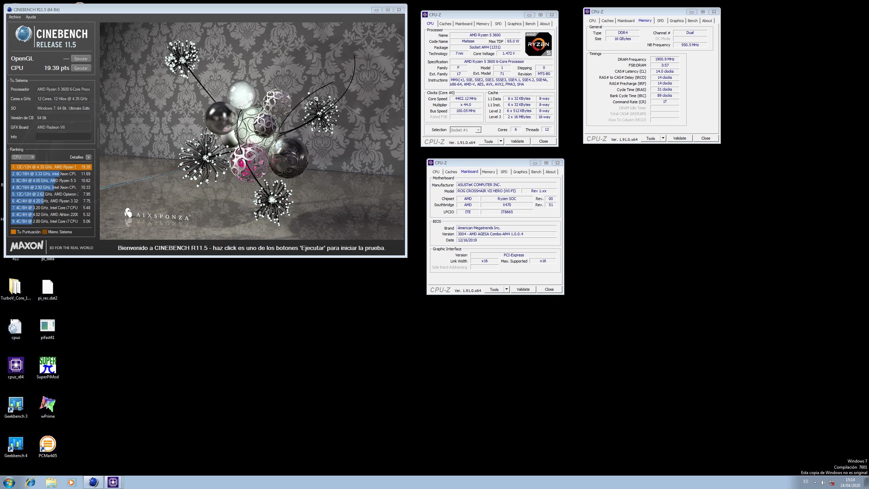Click Close in CPU tab window
Image resolution: width=869 pixels, height=489 pixels.
click(543, 141)
